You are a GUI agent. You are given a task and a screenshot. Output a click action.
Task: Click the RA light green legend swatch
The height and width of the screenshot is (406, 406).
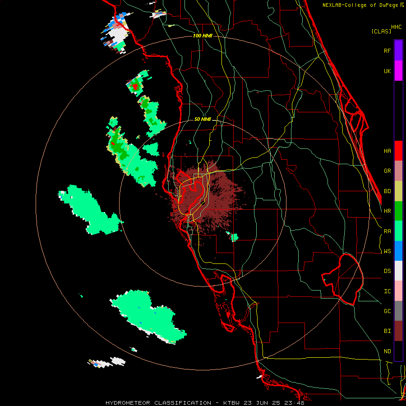click(x=398, y=231)
